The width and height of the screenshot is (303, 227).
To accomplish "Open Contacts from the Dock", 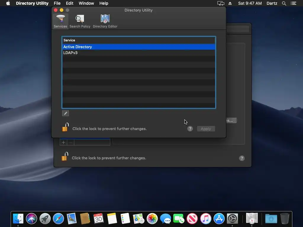I will 85,218.
